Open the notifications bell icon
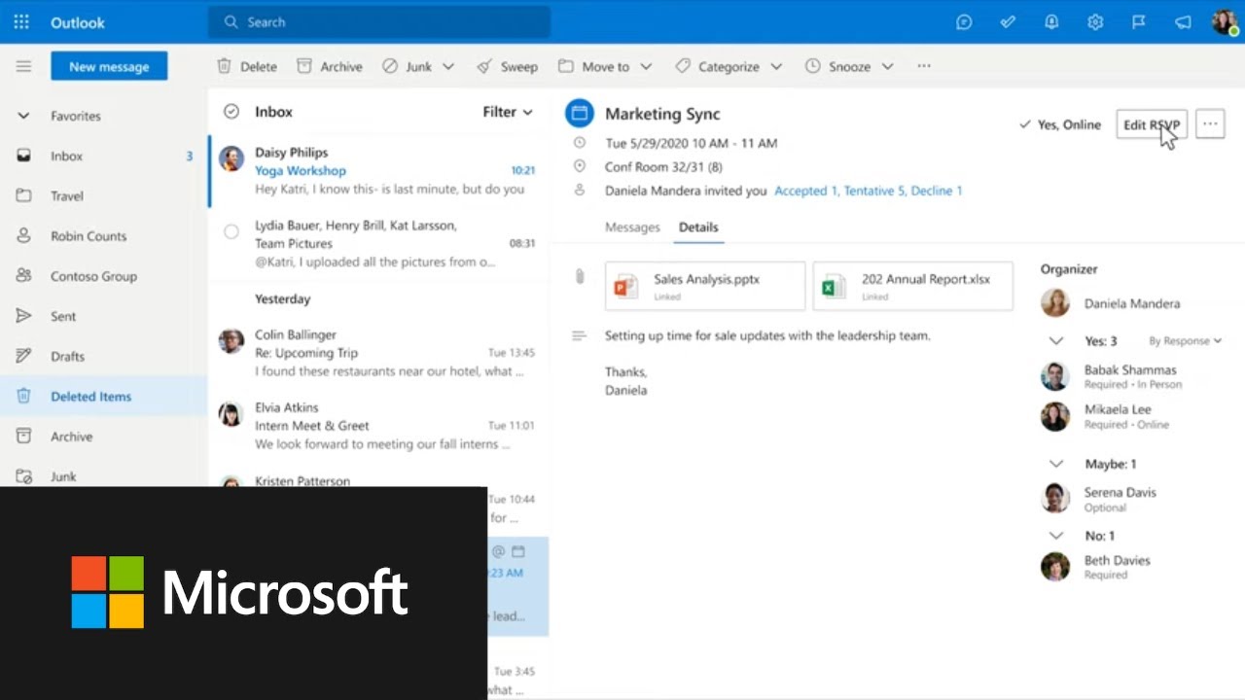Screen dimensions: 1245x700 click(x=1051, y=22)
